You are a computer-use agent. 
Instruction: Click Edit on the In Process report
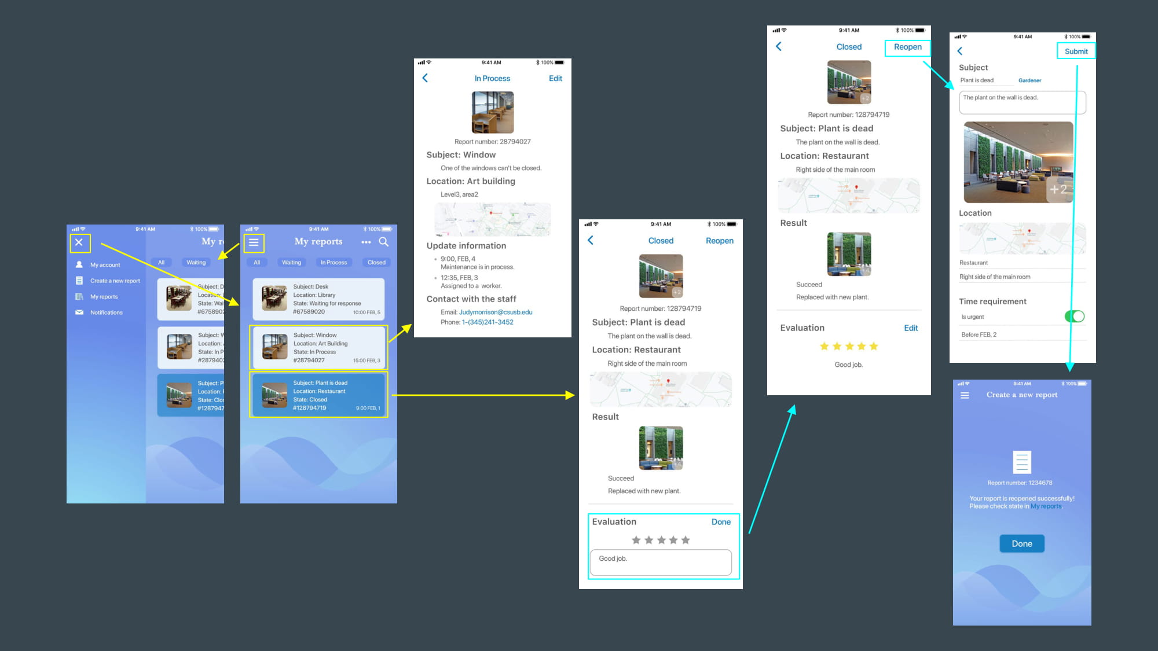click(x=555, y=78)
